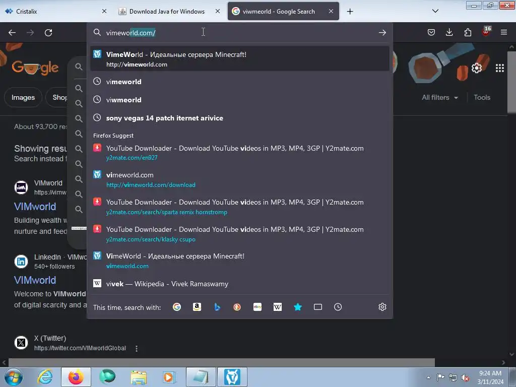The width and height of the screenshot is (516, 387).
Task: Open vimeworld.com/download suggestion
Action: [239, 180]
